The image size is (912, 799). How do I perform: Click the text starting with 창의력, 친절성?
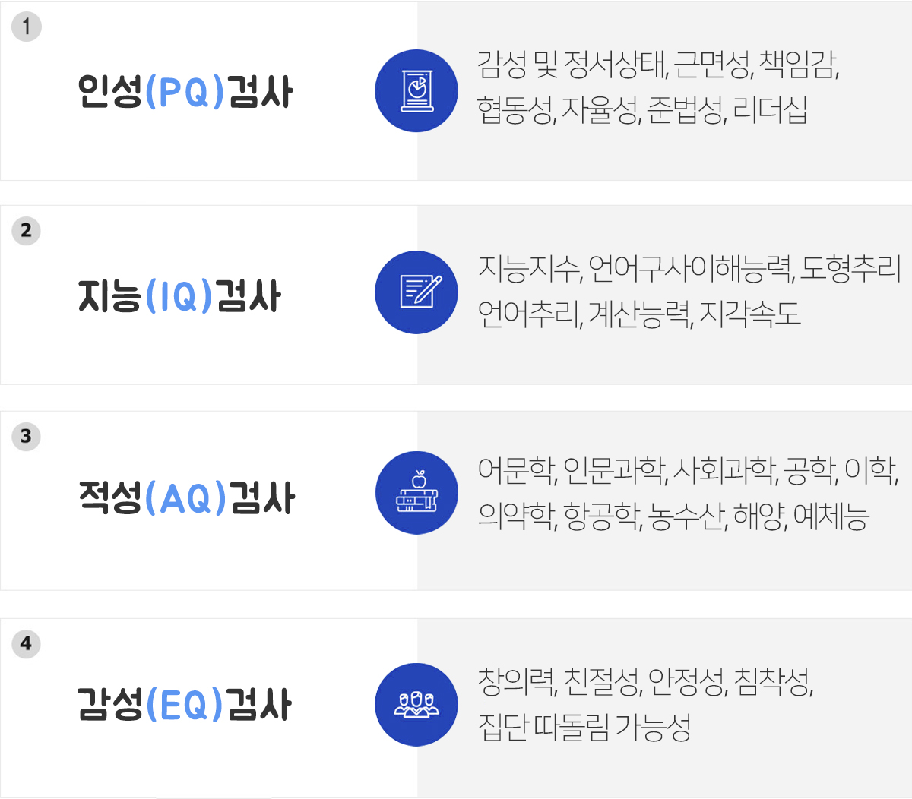coord(646,682)
